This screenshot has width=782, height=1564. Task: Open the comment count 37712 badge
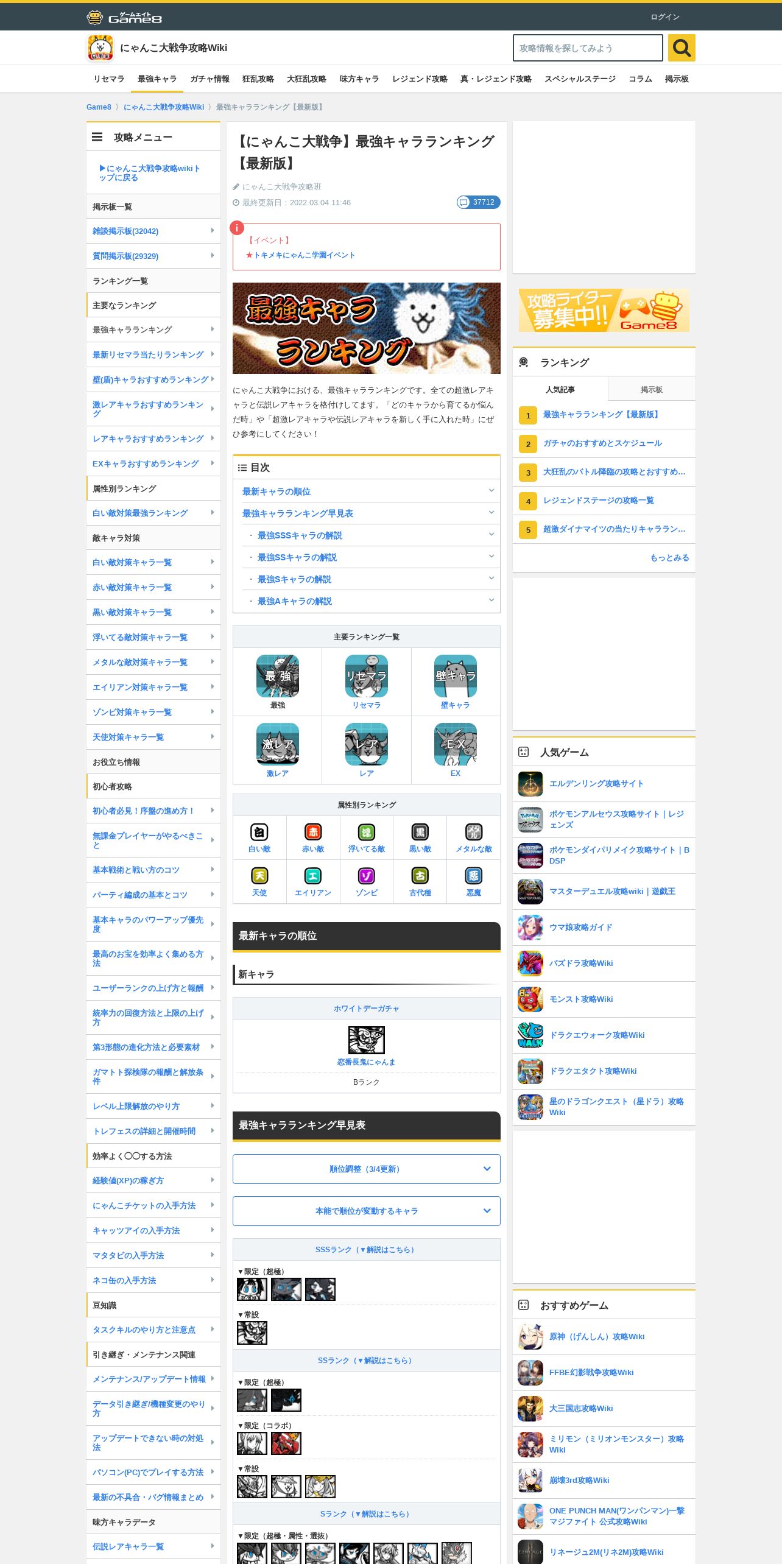pos(479,202)
